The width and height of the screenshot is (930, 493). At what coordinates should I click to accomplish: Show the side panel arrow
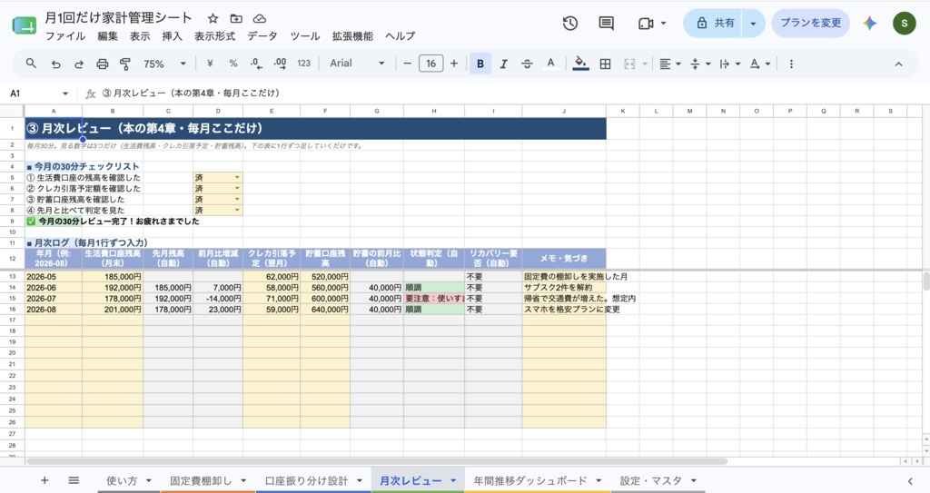click(x=910, y=481)
